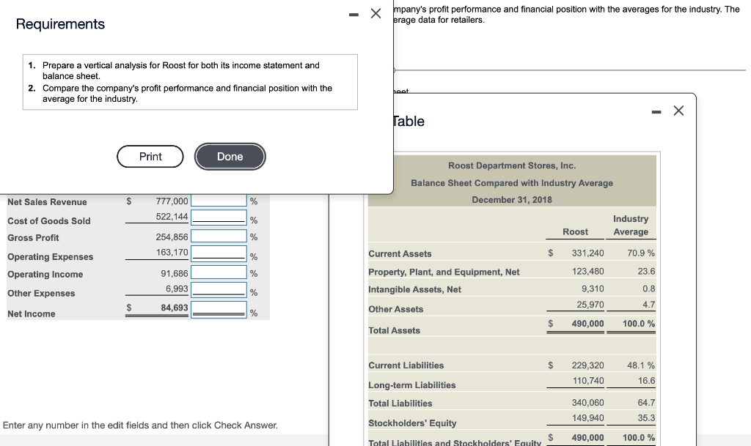Click Other Assets value 25,970
This screenshot has height=446, width=751.
(590, 305)
